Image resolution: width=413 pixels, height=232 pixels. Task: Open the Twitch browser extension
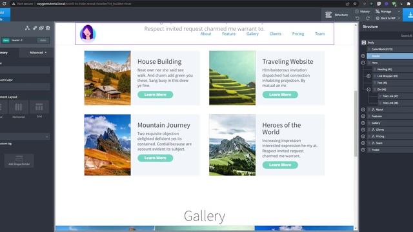[379, 4]
